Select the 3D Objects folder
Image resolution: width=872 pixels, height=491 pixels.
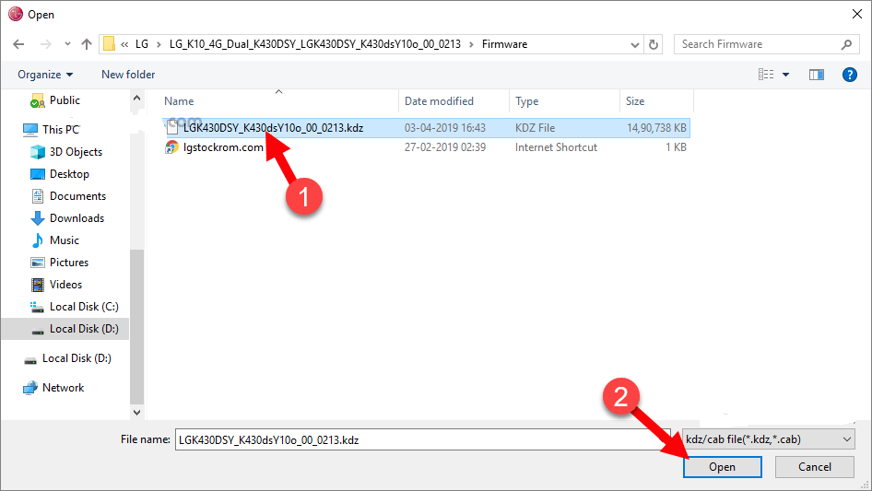click(76, 152)
